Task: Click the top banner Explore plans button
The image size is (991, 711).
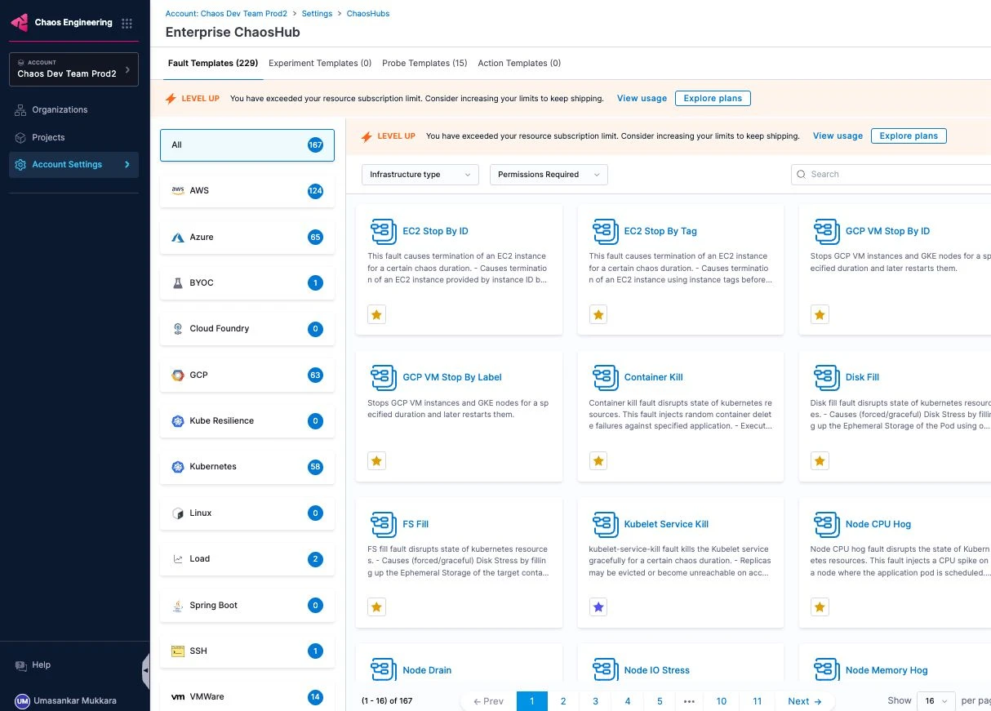Action: pyautogui.click(x=713, y=98)
